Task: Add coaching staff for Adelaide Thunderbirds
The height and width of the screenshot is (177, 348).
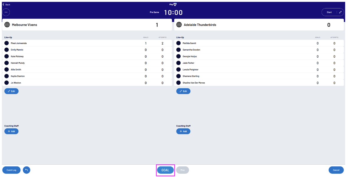Action: tap(183, 131)
